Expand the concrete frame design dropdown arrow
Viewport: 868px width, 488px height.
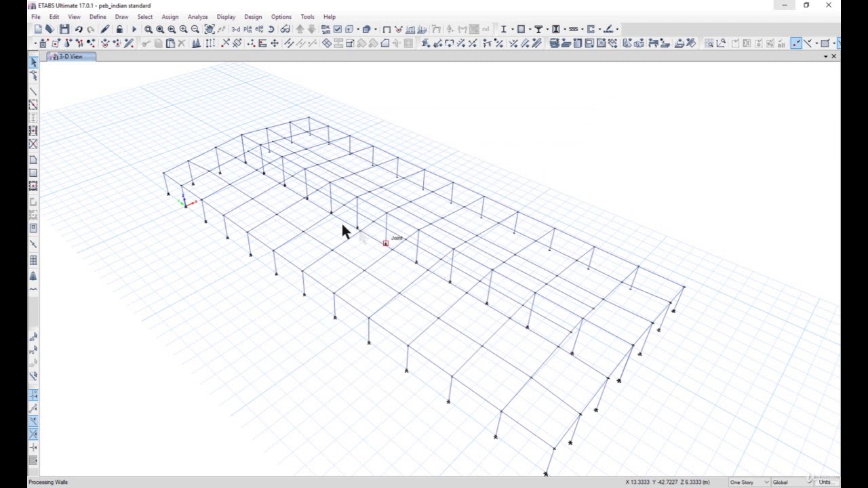[530, 29]
